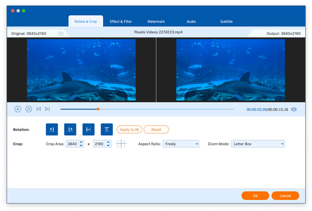Click the crop width stepper arrows
The width and height of the screenshot is (312, 211).
point(81,144)
